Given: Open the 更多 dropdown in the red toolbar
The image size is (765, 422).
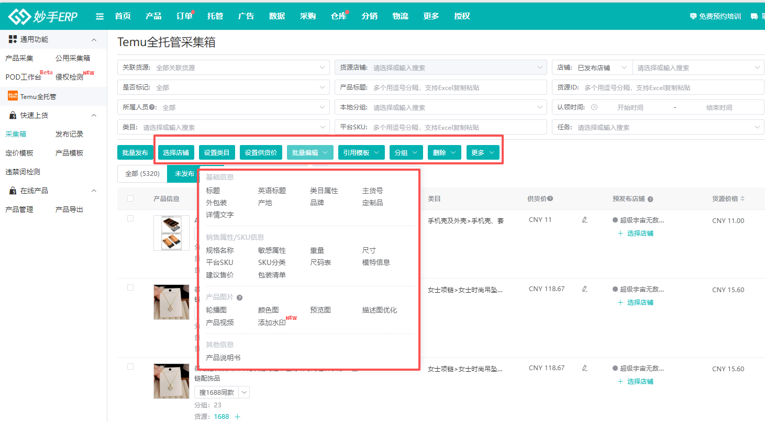Looking at the screenshot, I should [x=482, y=151].
